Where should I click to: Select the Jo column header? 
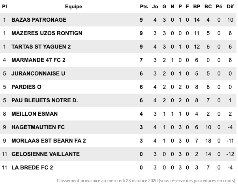coord(155,7)
